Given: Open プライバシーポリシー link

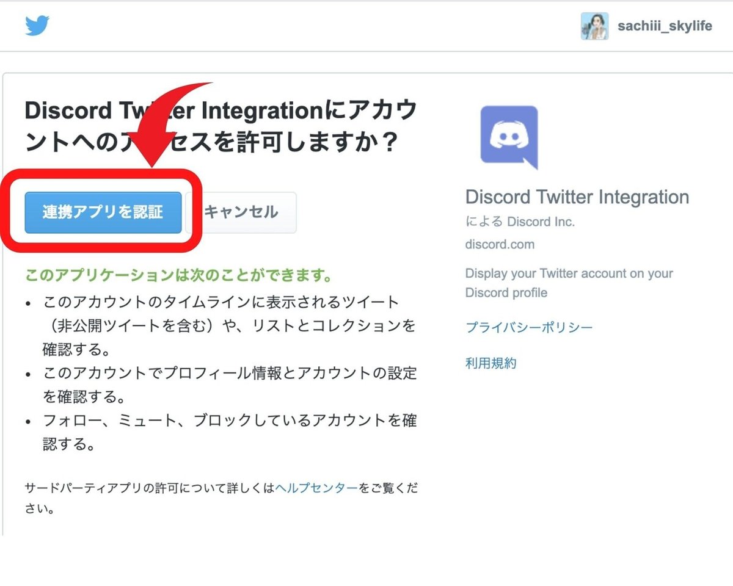Looking at the screenshot, I should (x=529, y=327).
